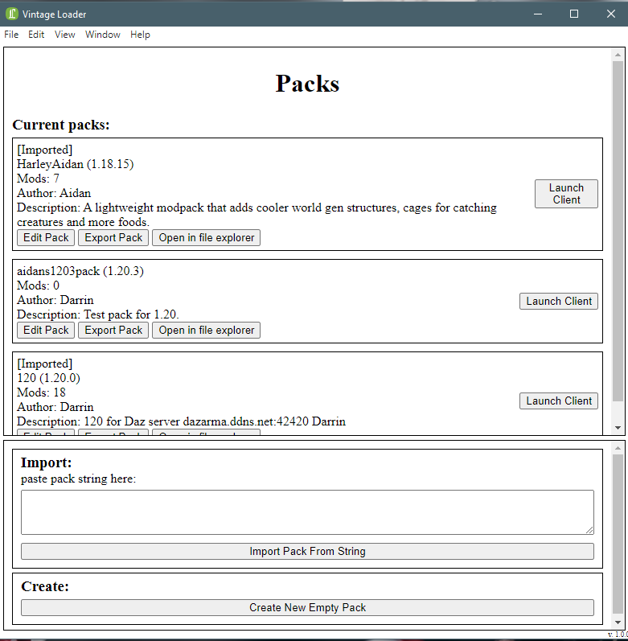The width and height of the screenshot is (628, 641).
Task: Launch client for aidans1203pack
Action: 559,302
